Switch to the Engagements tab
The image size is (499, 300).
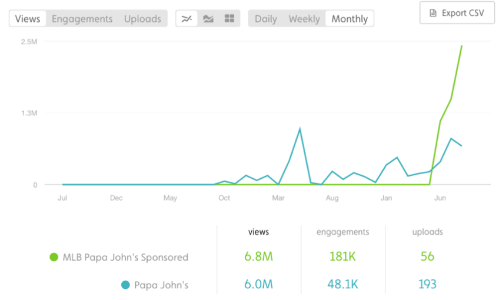[82, 19]
